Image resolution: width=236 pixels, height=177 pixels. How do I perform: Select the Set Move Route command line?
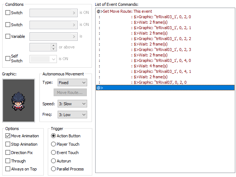click(124, 11)
